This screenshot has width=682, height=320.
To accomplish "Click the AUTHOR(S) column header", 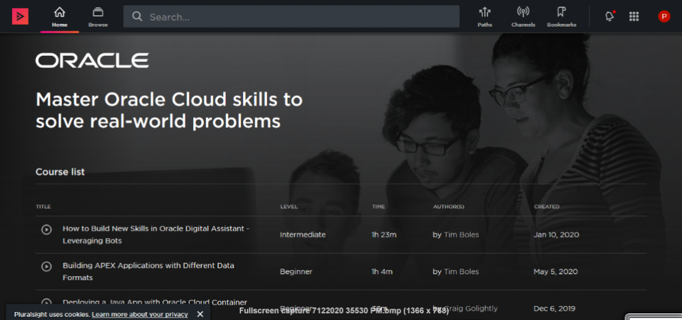I will click(x=448, y=207).
